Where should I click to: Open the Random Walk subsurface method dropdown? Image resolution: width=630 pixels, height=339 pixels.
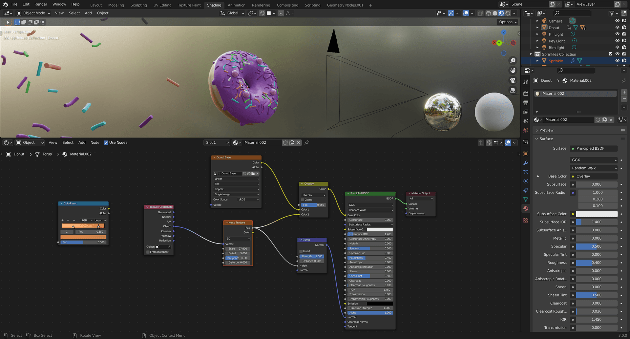pos(594,168)
